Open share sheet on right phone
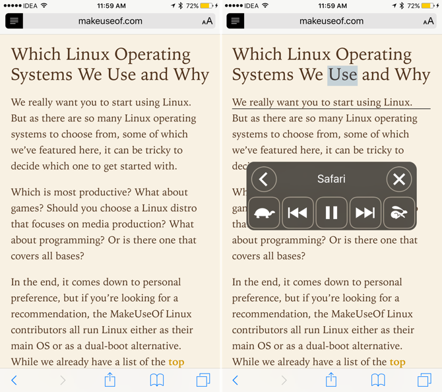This screenshot has height=392, width=442. [331, 379]
